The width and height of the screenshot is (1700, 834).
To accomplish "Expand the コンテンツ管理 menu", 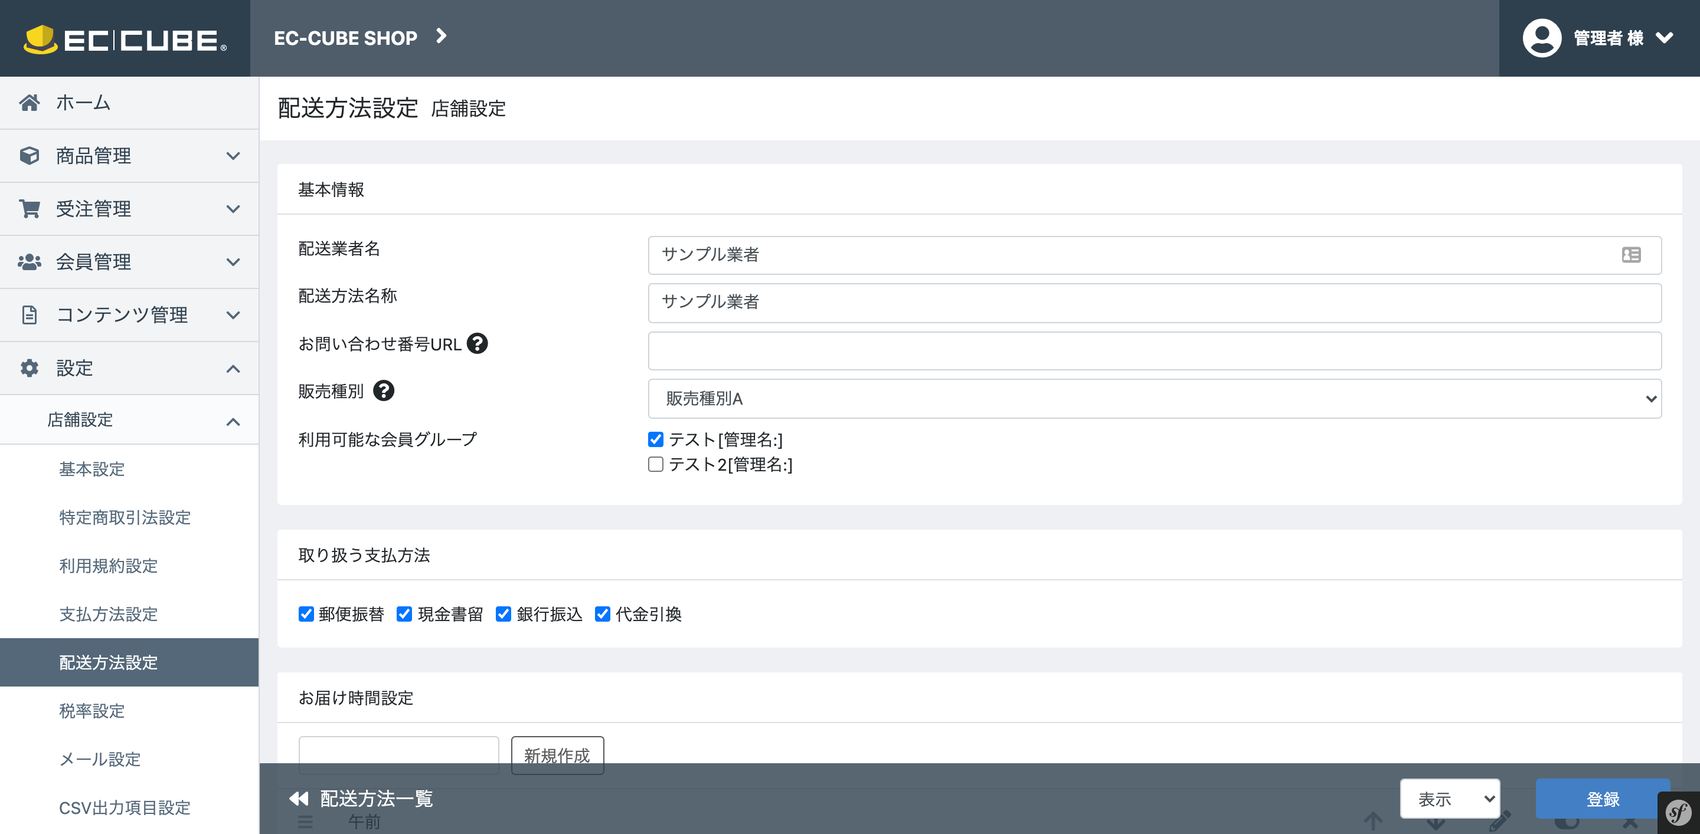I will pyautogui.click(x=129, y=315).
